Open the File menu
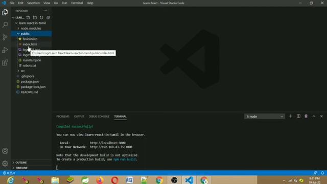Screen dimensions: 327x184 [x=12, y=3]
